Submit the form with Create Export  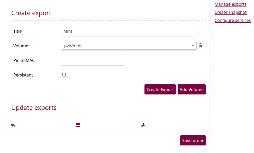pos(160,89)
